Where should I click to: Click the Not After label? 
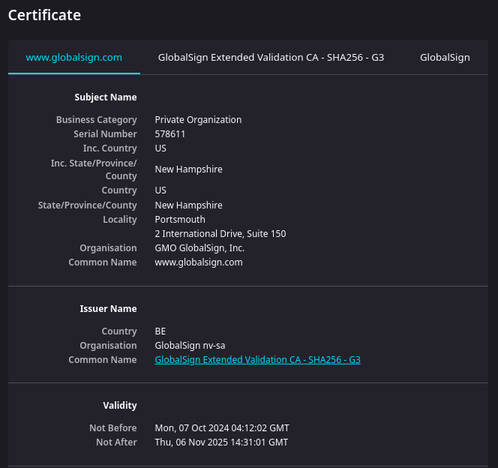coord(116,442)
